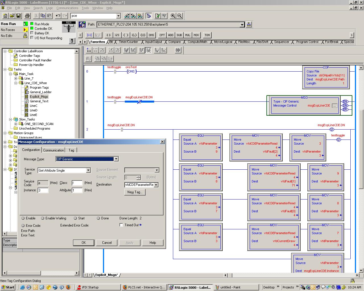Screen dimensions: 364x291
Task: Insert the MOV instruction from Favorites
Action: click(196, 35)
